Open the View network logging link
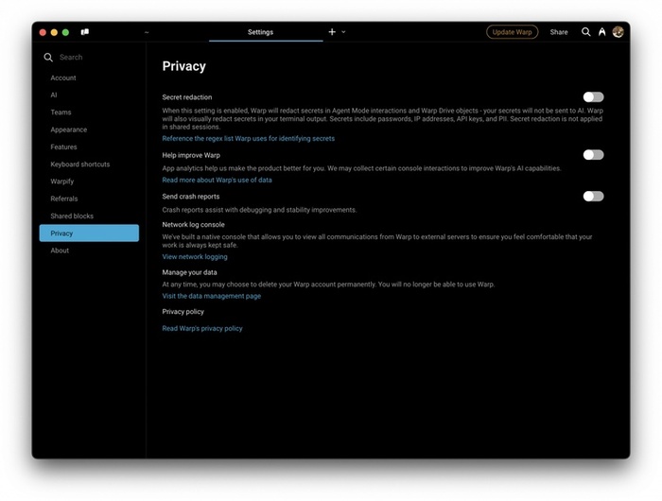 195,257
